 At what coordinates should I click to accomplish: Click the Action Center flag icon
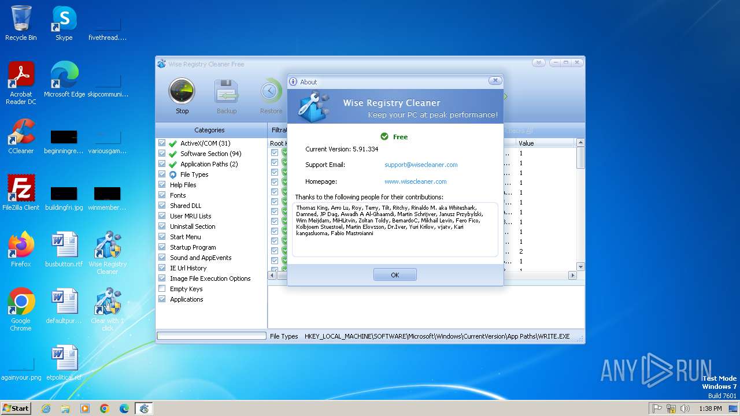coord(657,408)
